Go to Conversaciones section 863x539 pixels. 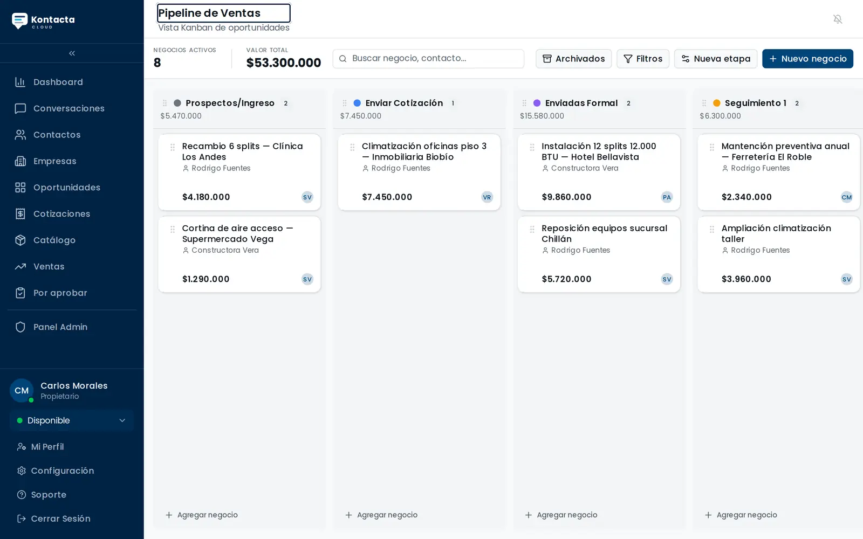tap(72, 108)
